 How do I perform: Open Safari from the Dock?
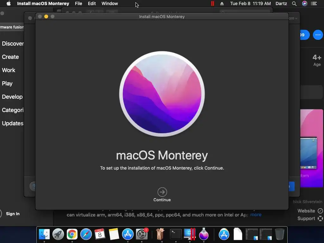pyautogui.click(x=86, y=234)
